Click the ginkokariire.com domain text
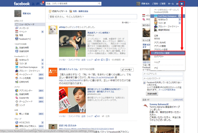 94,94
